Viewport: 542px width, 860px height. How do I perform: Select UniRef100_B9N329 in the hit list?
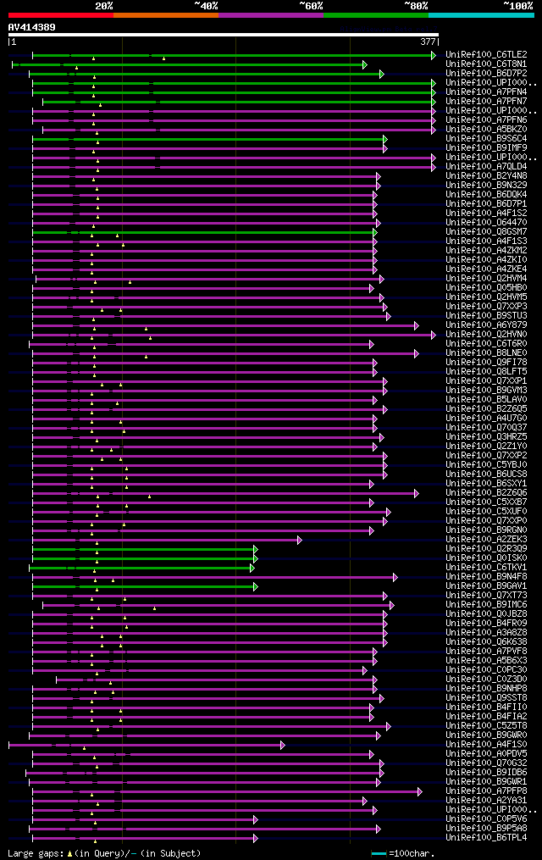(486, 186)
